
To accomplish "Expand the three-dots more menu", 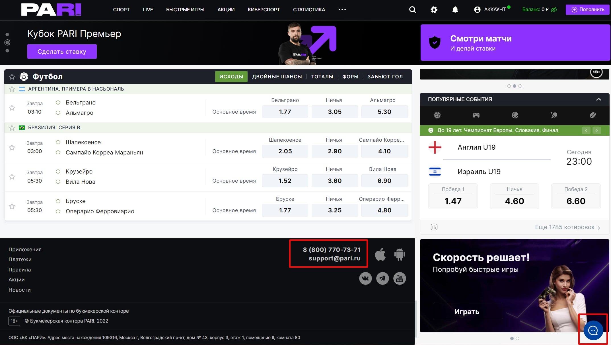I will click(342, 9).
